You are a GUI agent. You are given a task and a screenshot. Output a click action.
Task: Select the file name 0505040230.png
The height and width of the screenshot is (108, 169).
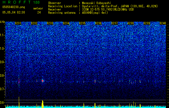(14, 7)
